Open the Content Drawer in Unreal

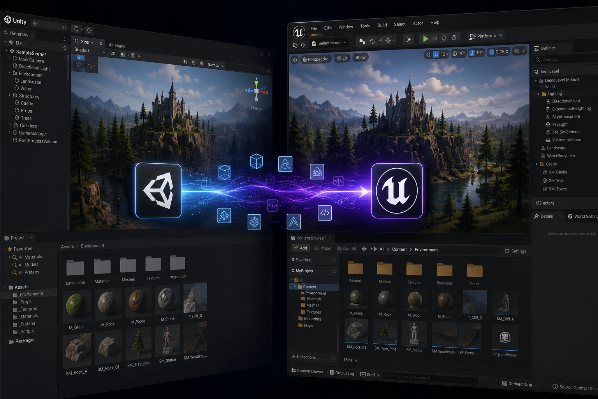pos(308,371)
